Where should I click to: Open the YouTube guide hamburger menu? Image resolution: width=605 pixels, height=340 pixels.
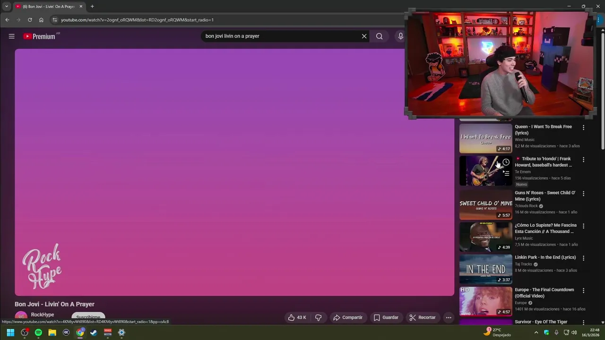[12, 36]
